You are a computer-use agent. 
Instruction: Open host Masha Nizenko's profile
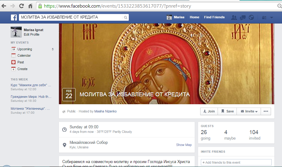[x=105, y=111]
